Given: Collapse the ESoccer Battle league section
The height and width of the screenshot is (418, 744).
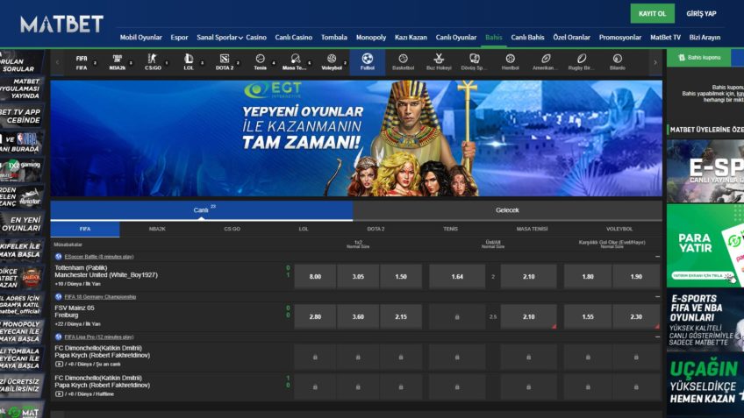Looking at the screenshot, I should [657, 257].
